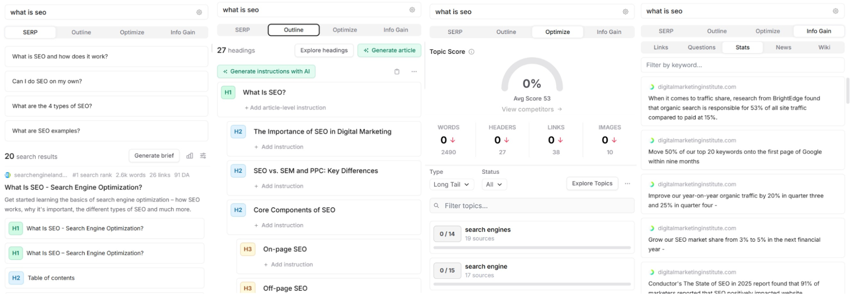Open settings gear in the Outline tab panel
This screenshot has height=294, width=850.
pos(412,10)
